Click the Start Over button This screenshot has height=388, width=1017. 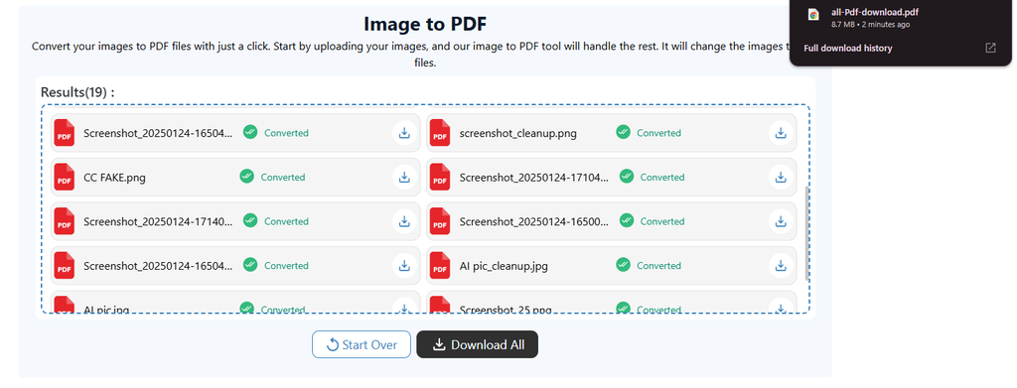362,344
